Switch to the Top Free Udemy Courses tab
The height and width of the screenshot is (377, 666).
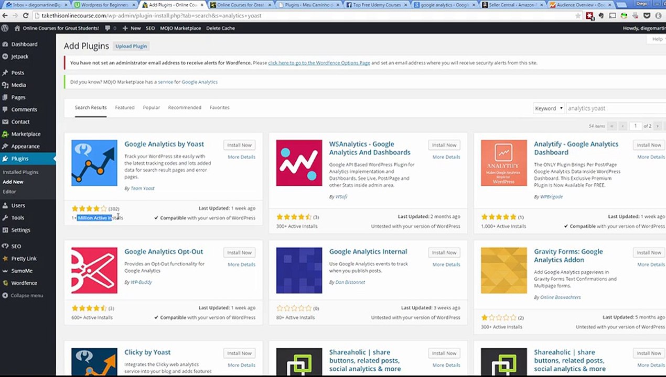click(x=377, y=5)
